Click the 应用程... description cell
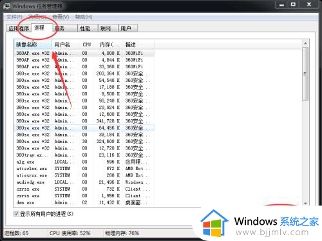Screen dimensions: 322x241 pos(137,162)
